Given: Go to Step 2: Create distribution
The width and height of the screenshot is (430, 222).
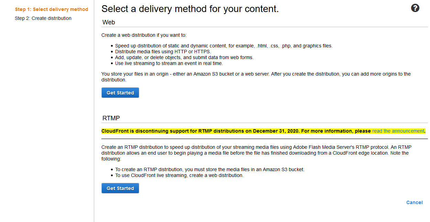Looking at the screenshot, I should [43, 18].
